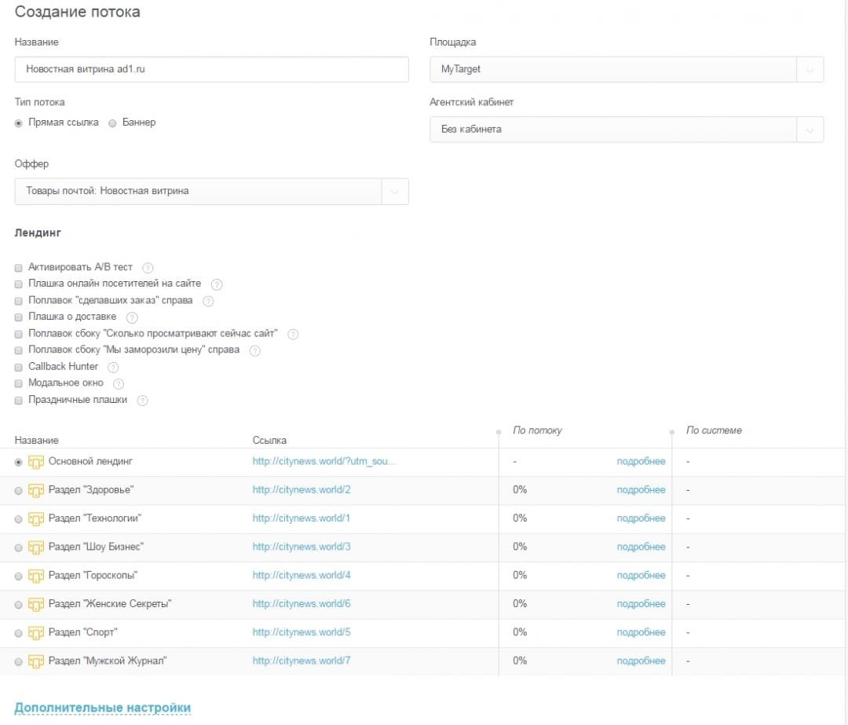Enable the Активировать A/B тест checkbox
848x725 pixels.
pyautogui.click(x=19, y=268)
